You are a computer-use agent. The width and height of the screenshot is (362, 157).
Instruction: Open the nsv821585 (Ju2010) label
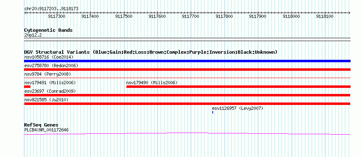tap(46, 100)
